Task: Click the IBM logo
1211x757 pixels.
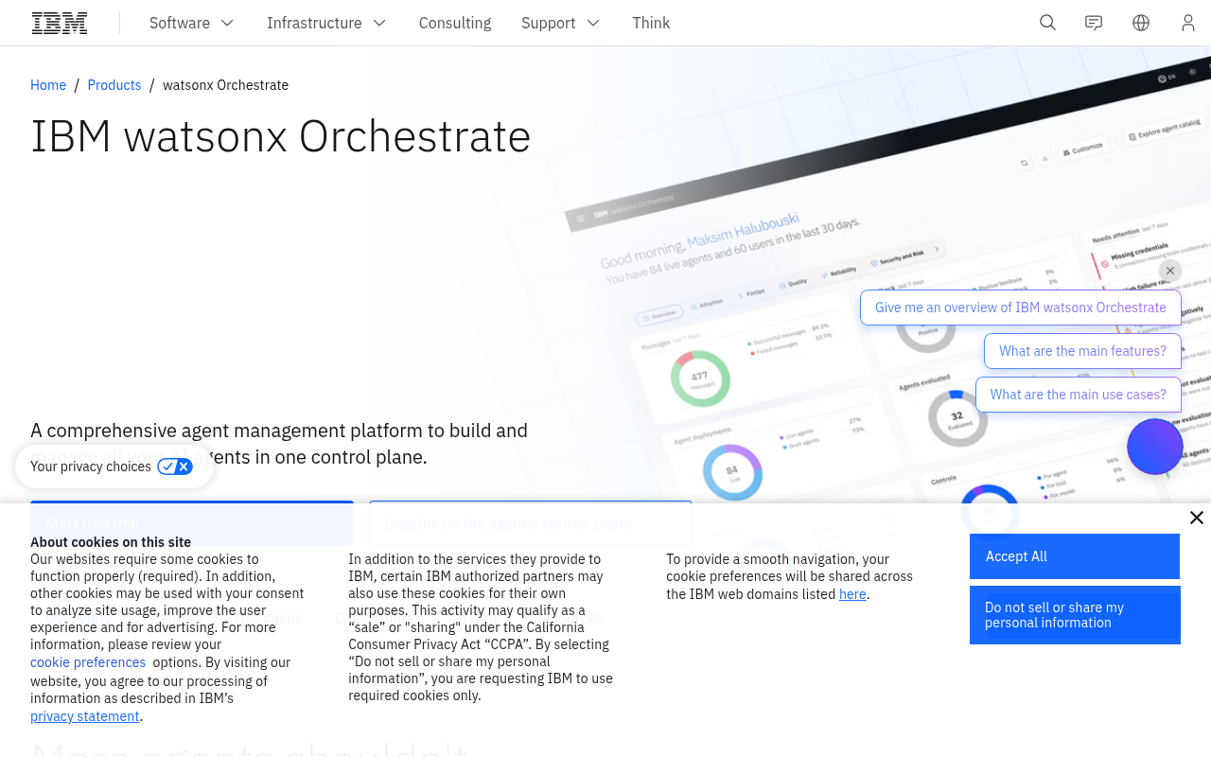Action: tap(60, 23)
